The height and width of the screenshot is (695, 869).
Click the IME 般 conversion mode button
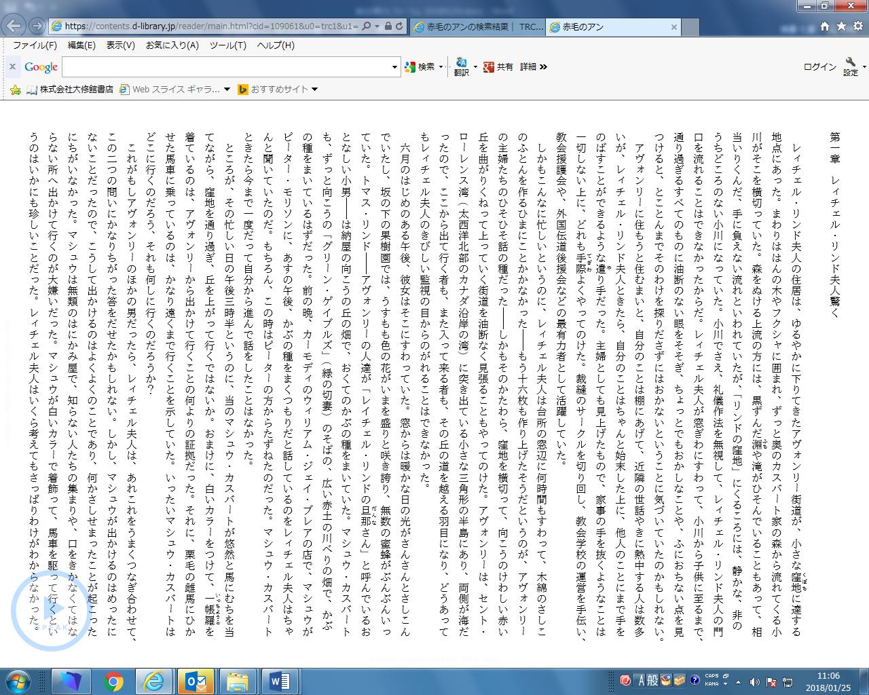652,680
